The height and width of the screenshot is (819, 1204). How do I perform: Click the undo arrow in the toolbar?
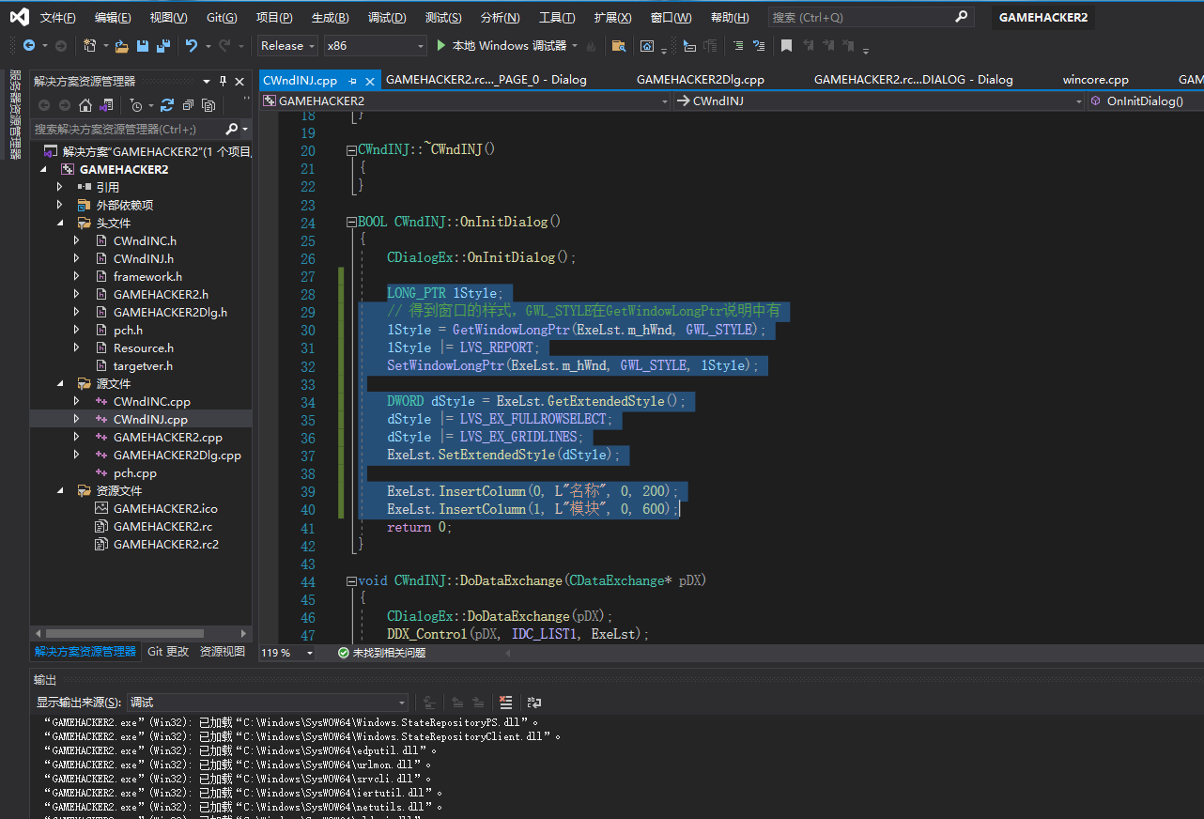192,45
